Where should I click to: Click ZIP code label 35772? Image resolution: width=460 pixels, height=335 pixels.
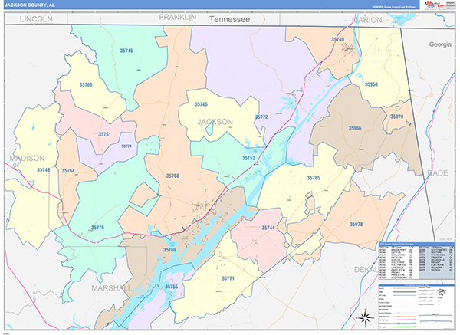point(261,117)
